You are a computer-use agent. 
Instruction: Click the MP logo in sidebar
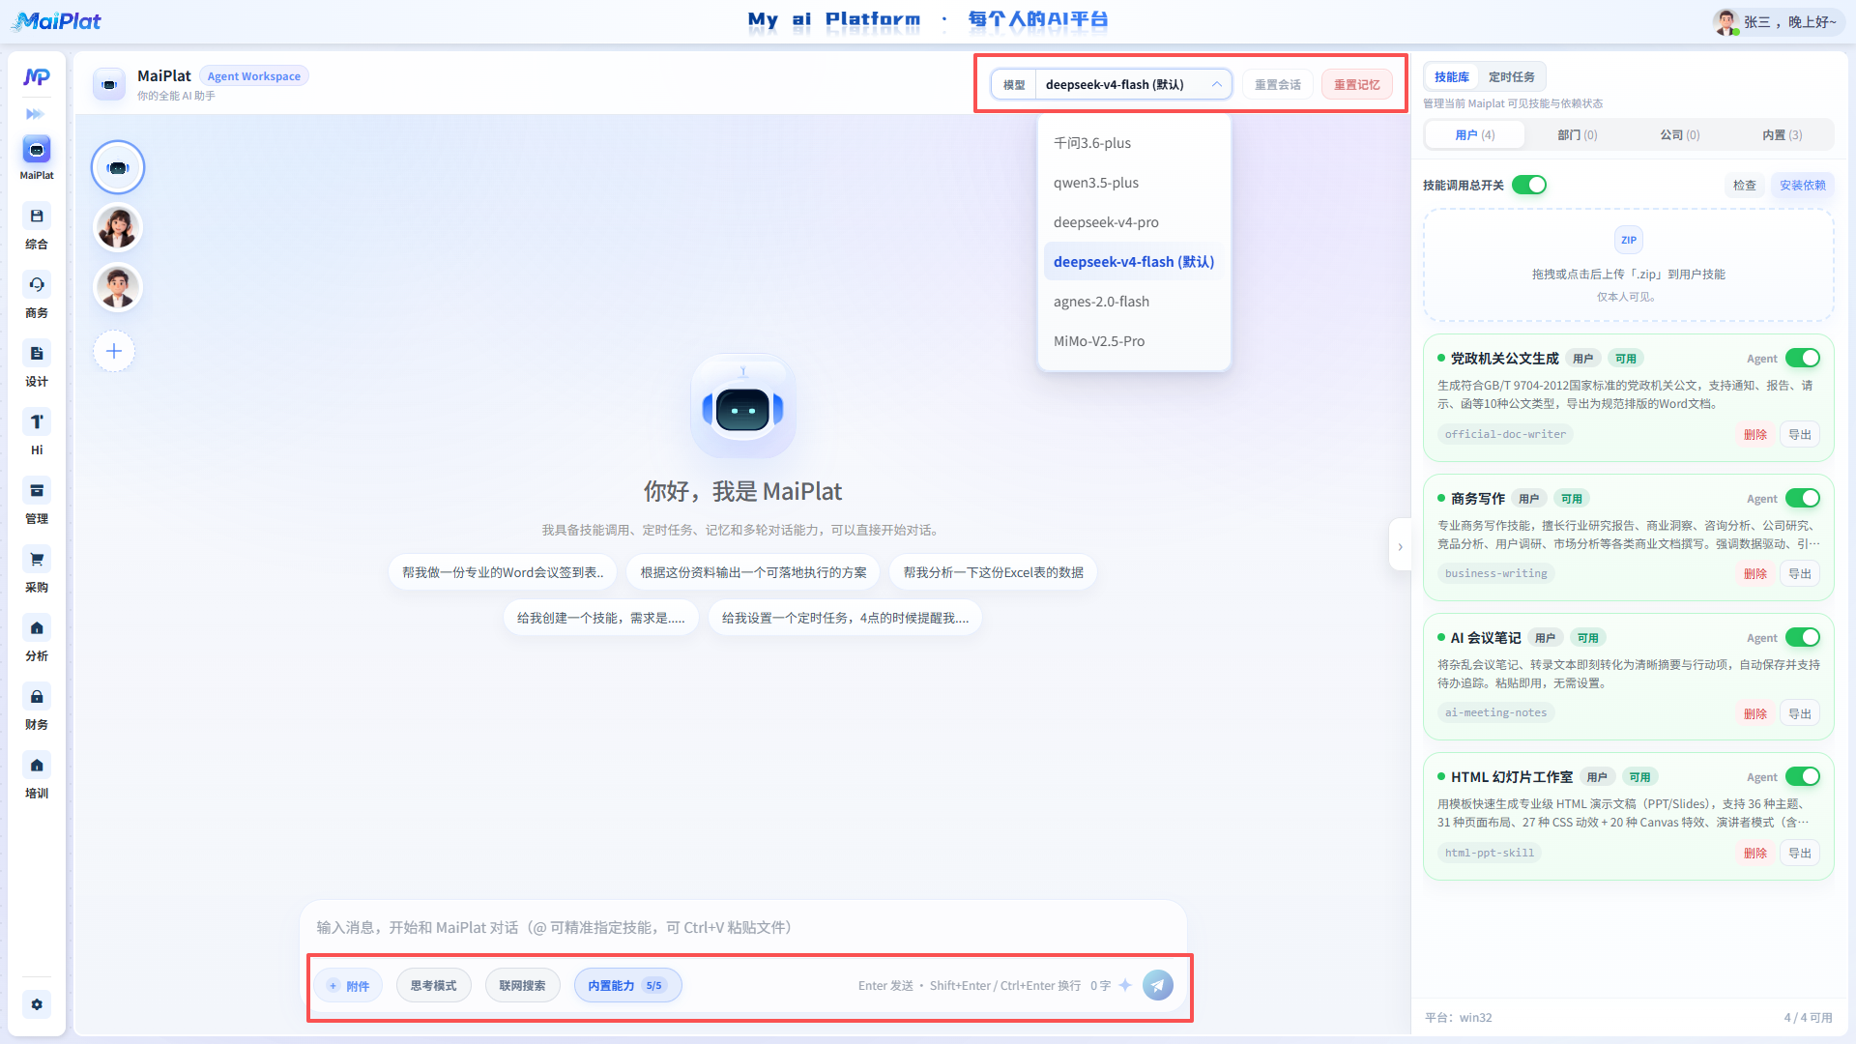(x=37, y=76)
